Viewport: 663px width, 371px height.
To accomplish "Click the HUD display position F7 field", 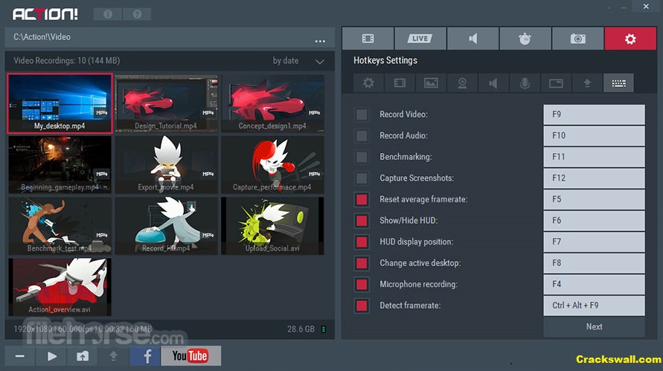I will (x=594, y=242).
